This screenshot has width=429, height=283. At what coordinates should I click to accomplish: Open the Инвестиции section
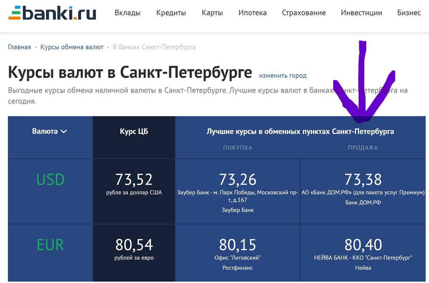pos(361,13)
